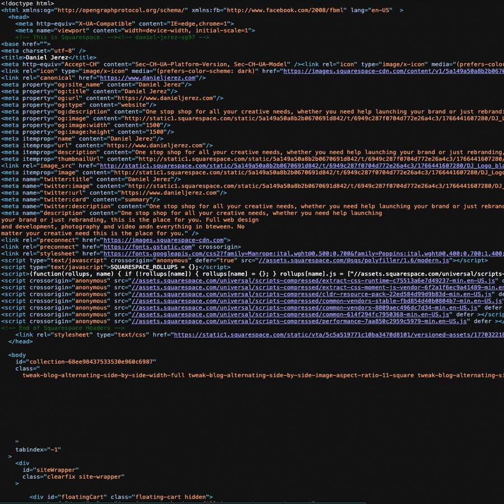Screen dimensions: 504x504
Task: Click the og:url meta line
Action: [x=112, y=98]
